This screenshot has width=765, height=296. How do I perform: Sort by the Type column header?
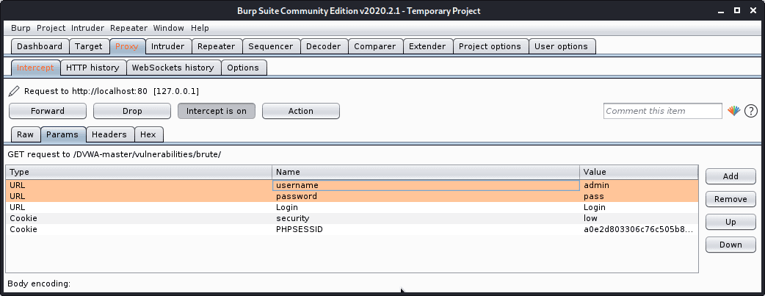(x=139, y=172)
